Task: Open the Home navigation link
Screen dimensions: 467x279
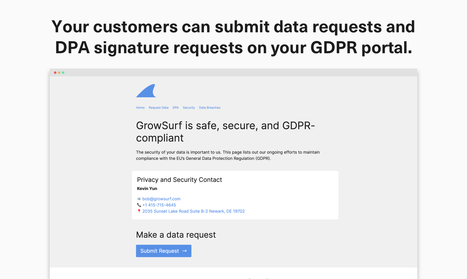Action: point(140,108)
